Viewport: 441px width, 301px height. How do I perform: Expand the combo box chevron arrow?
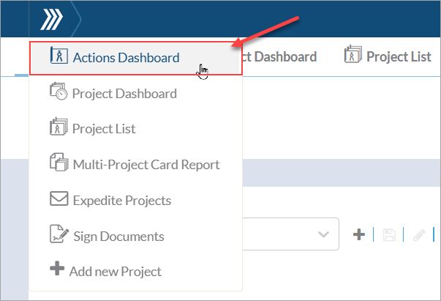[x=323, y=234]
